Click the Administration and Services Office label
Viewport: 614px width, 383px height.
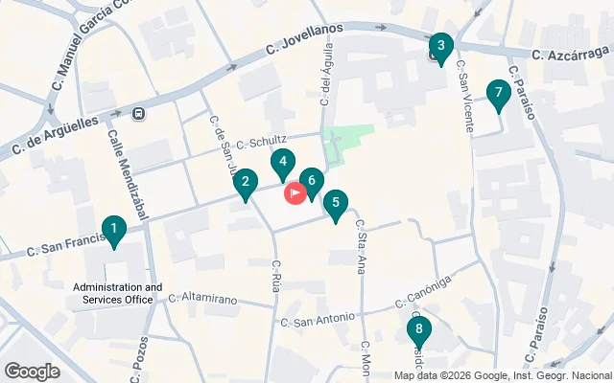pos(117,294)
